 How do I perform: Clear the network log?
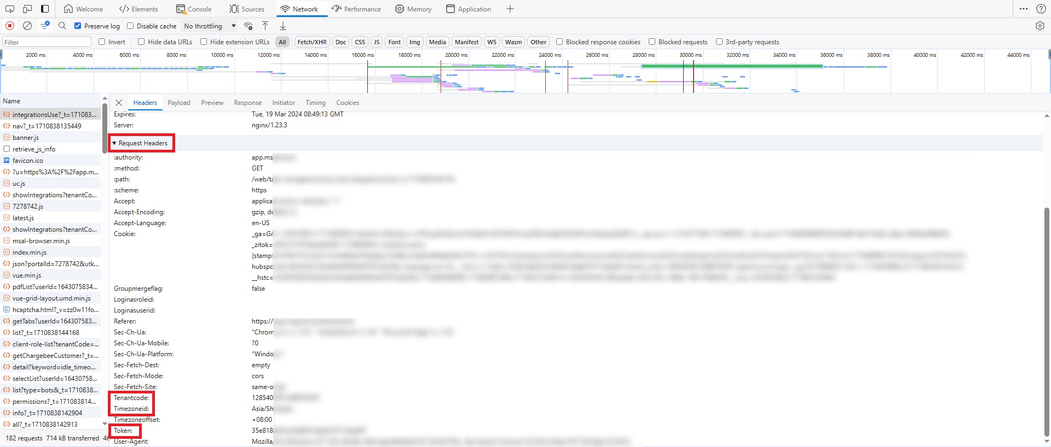[27, 26]
